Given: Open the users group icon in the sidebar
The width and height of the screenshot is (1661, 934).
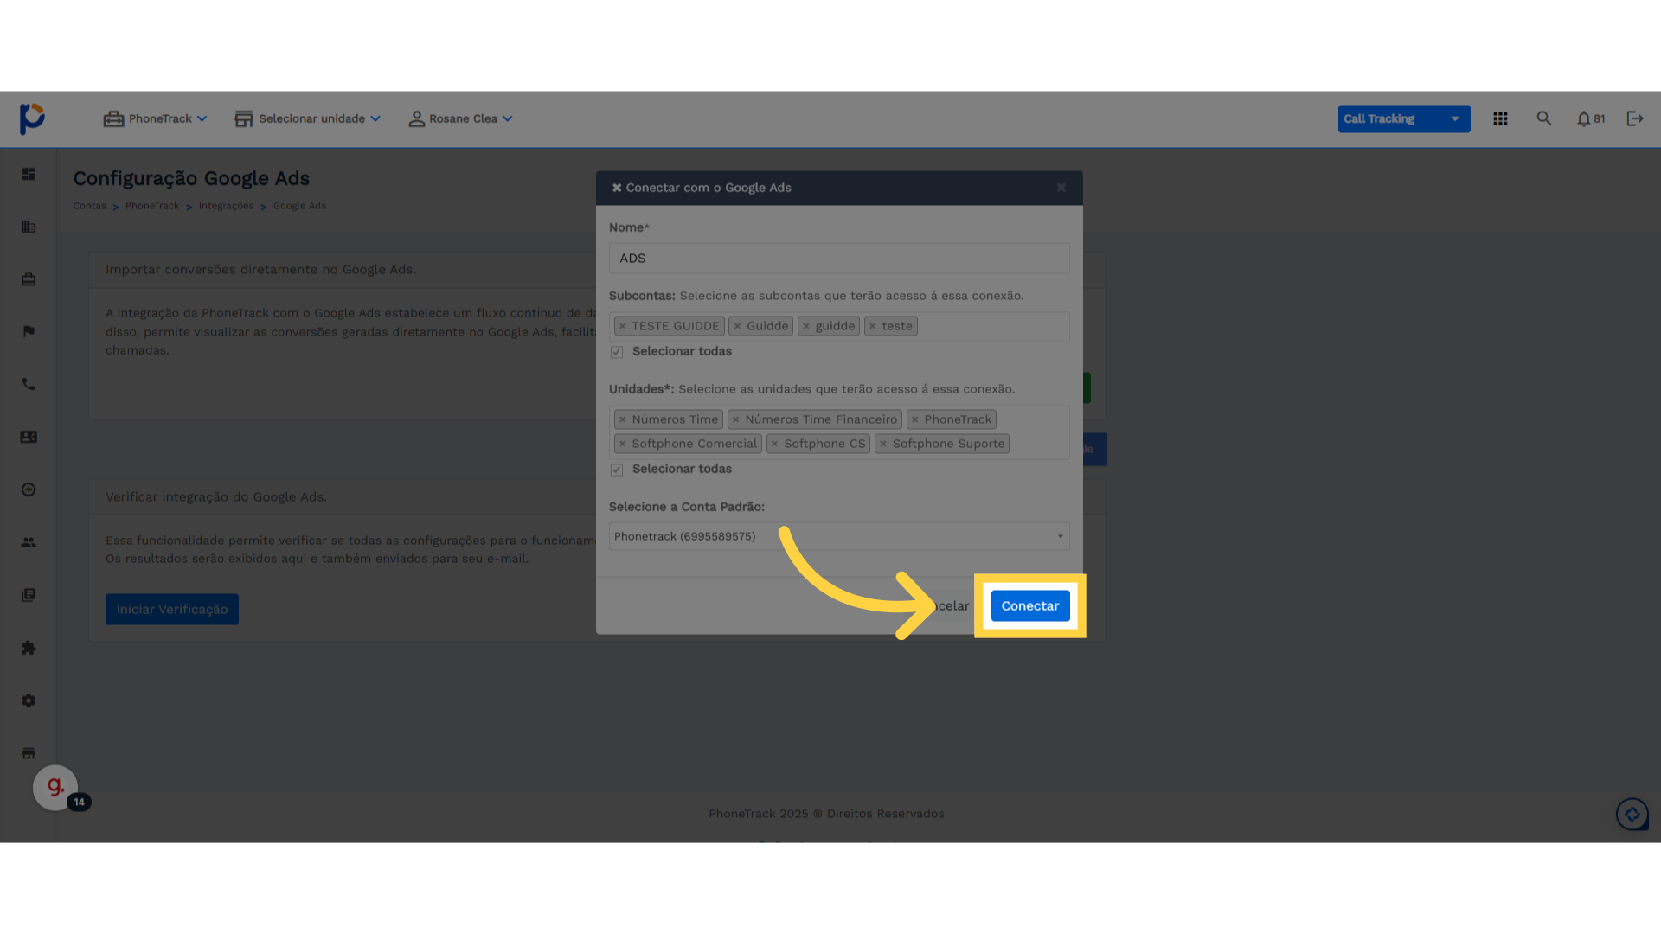Looking at the screenshot, I should (29, 542).
